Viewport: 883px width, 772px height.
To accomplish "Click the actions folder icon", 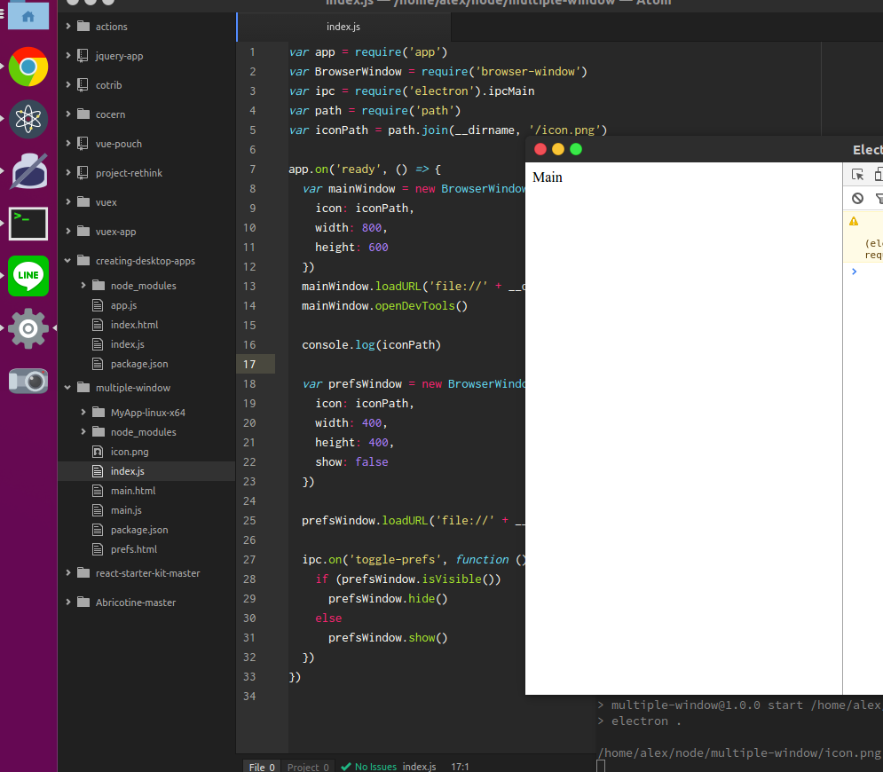I will click(83, 26).
